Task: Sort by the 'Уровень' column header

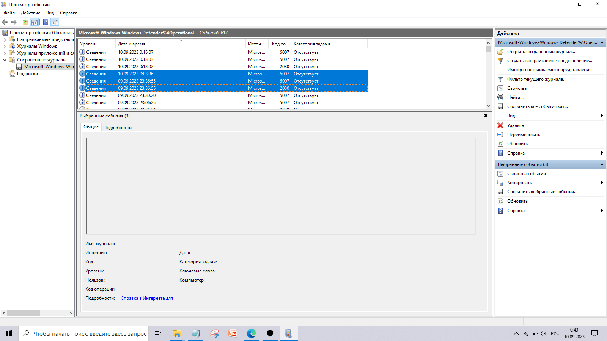Action: coord(96,44)
